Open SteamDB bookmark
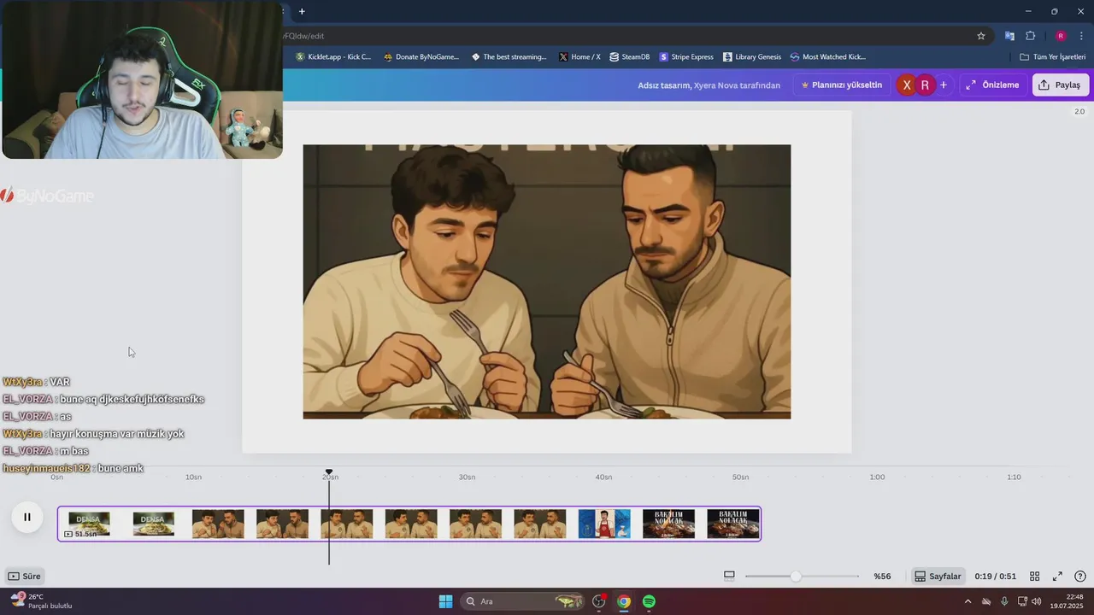 (x=630, y=56)
